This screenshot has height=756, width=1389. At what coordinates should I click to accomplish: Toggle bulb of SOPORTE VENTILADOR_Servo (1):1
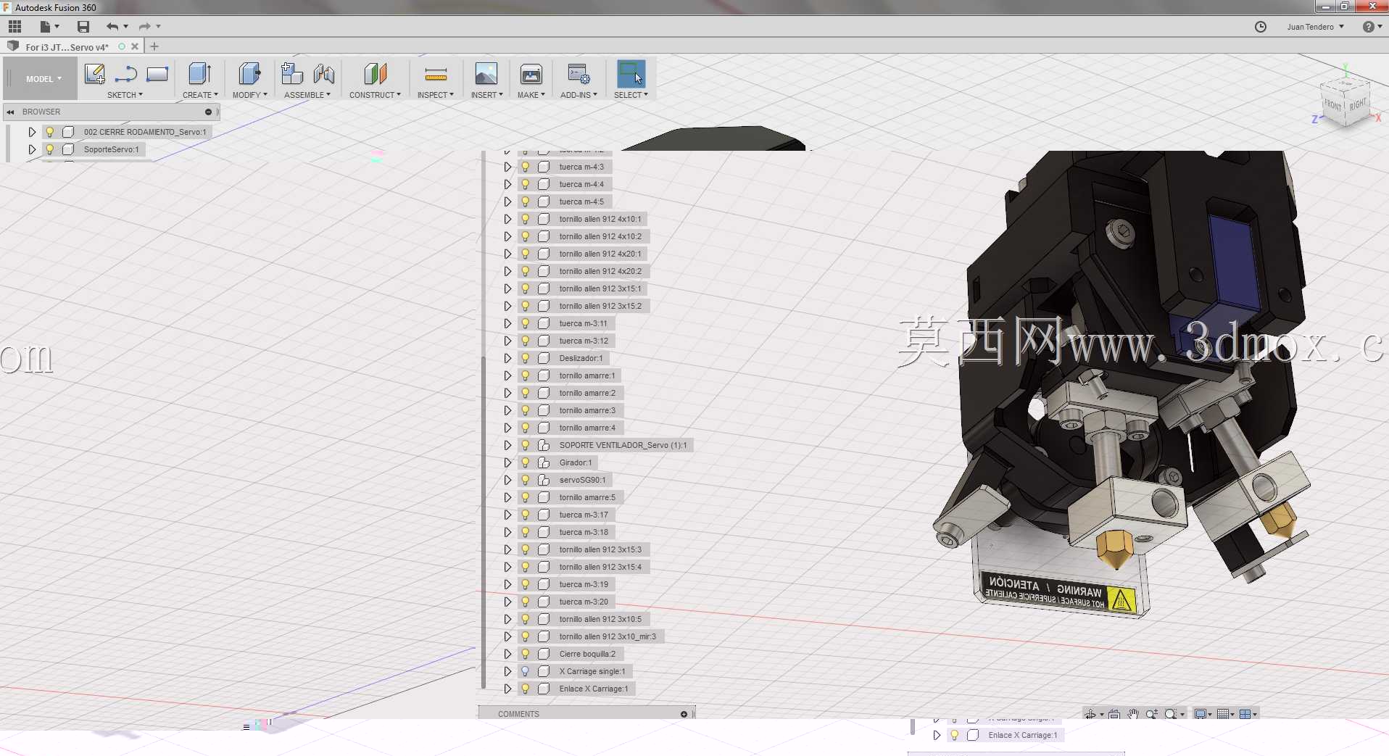coord(526,445)
